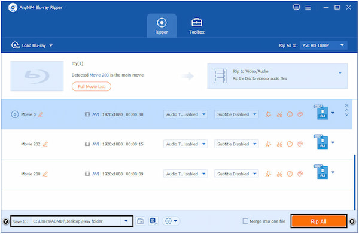Screen dimensions: 359x234
Task: Open the Ripper tab
Action: coord(162,26)
